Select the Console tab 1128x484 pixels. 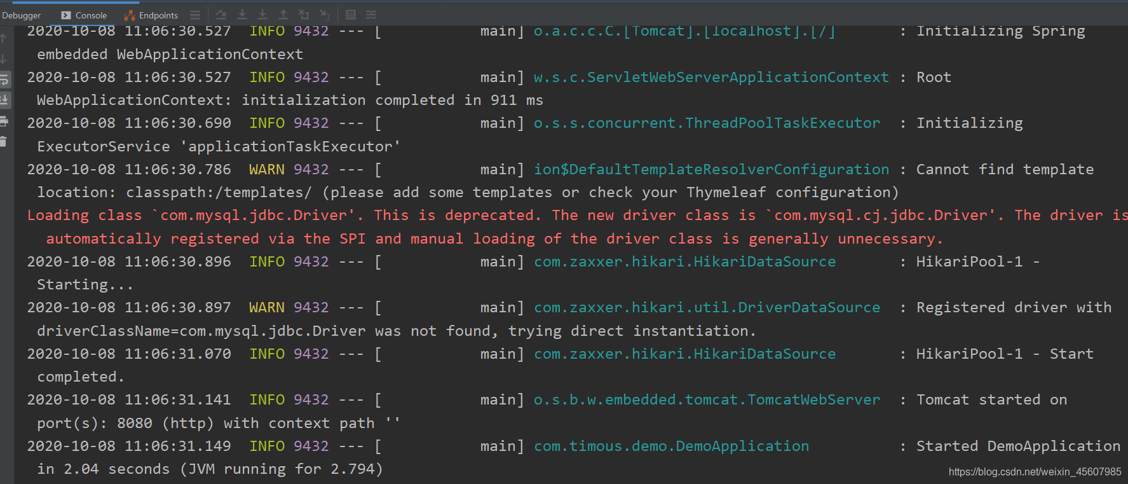click(84, 15)
